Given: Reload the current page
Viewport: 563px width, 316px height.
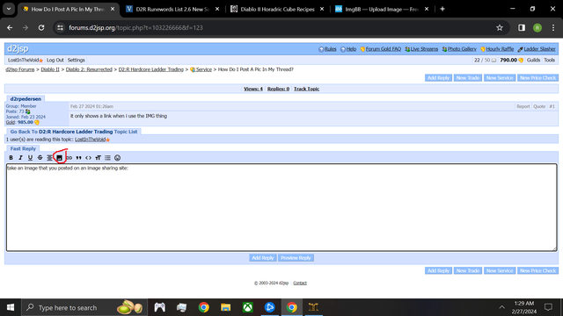Looking at the screenshot, I should [41, 27].
